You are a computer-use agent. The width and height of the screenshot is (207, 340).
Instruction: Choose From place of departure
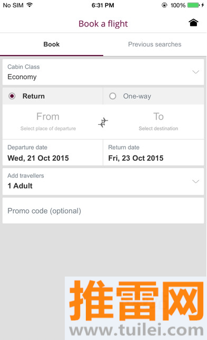(x=48, y=122)
